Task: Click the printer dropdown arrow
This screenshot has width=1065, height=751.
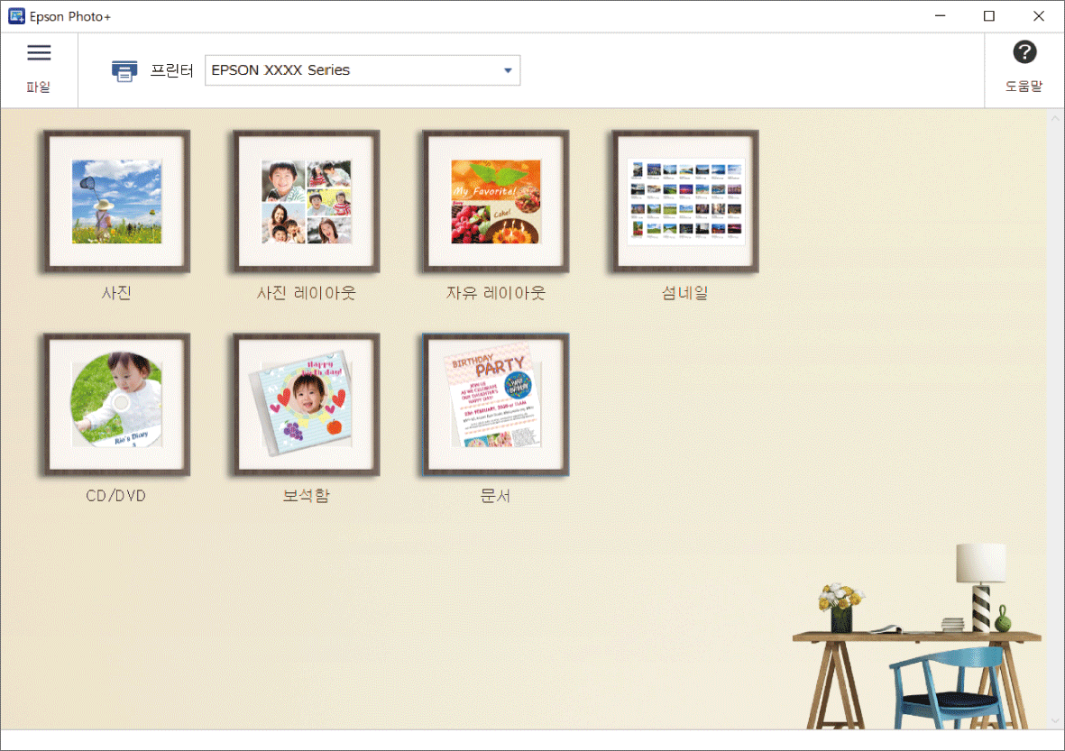Action: coord(508,70)
